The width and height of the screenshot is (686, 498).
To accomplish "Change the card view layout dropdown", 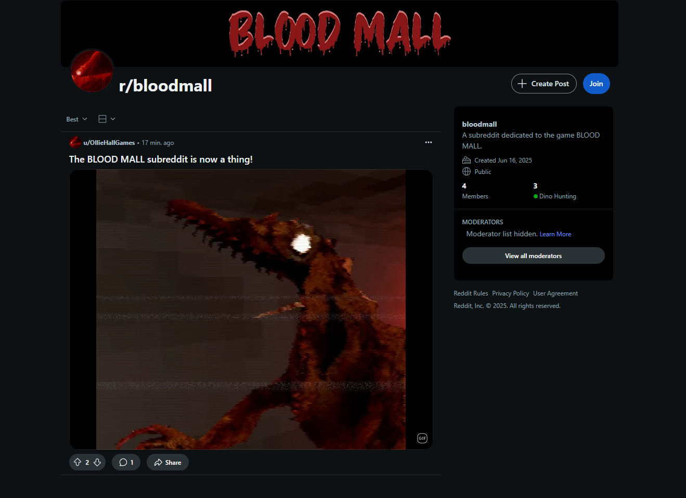I will click(x=107, y=119).
